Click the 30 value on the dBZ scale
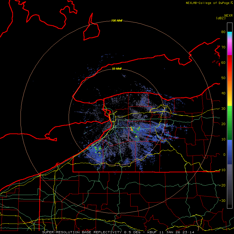Screen dimensions: 234x234 [x=223, y=108]
